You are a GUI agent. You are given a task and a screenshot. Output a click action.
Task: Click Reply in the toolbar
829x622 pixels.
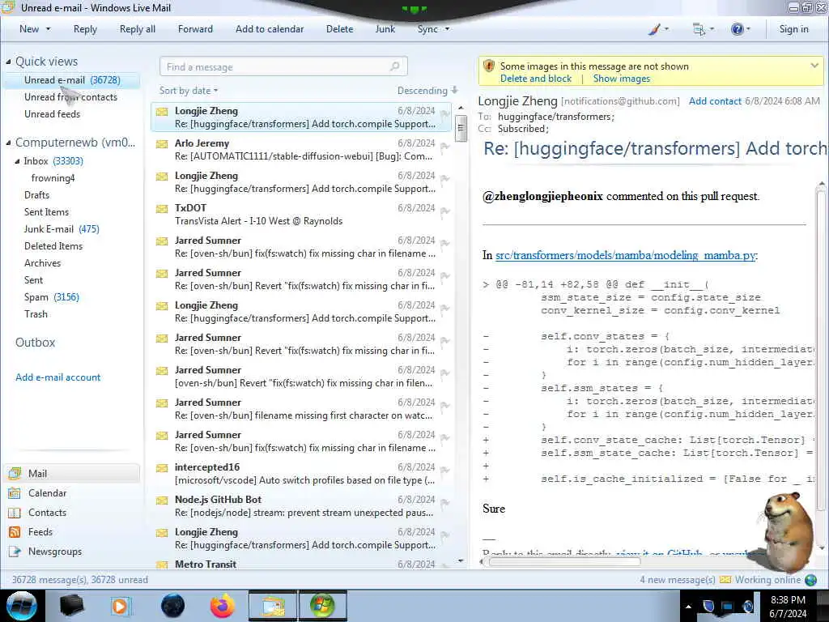point(85,29)
